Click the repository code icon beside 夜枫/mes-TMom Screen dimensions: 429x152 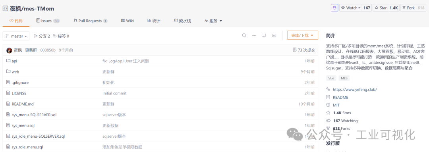click(x=5, y=8)
